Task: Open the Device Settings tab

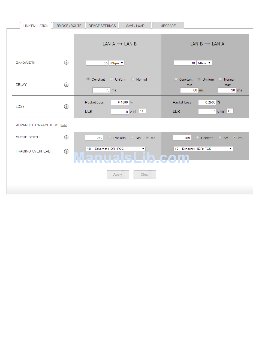Action: (102, 26)
